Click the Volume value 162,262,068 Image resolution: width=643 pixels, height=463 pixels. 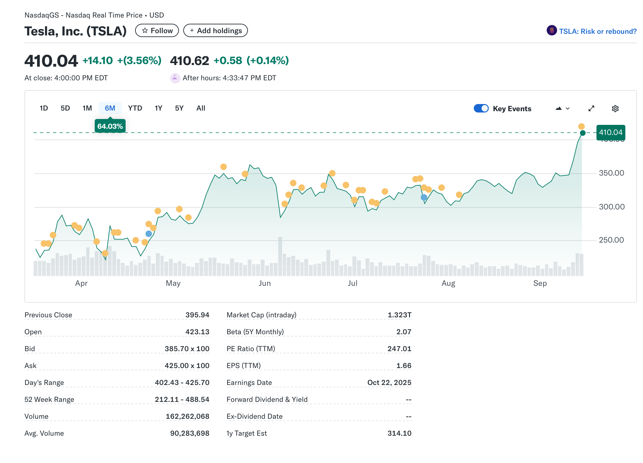[x=187, y=417]
